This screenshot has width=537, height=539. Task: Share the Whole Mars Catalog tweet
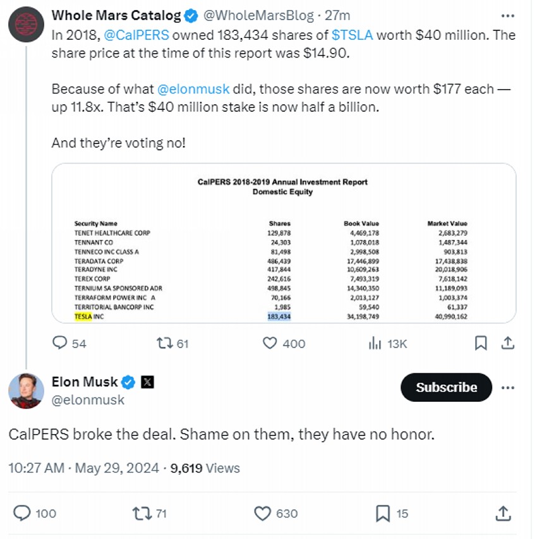507,343
